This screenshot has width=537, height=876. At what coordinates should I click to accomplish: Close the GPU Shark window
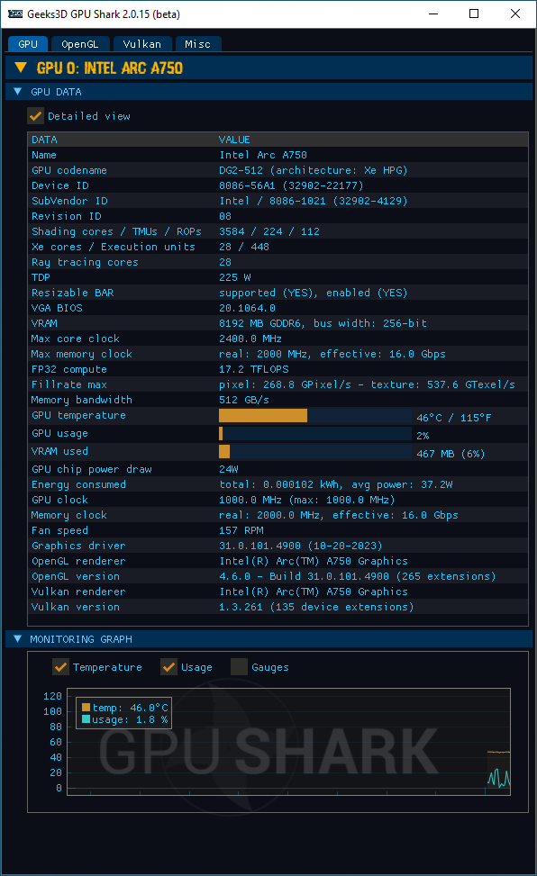515,14
